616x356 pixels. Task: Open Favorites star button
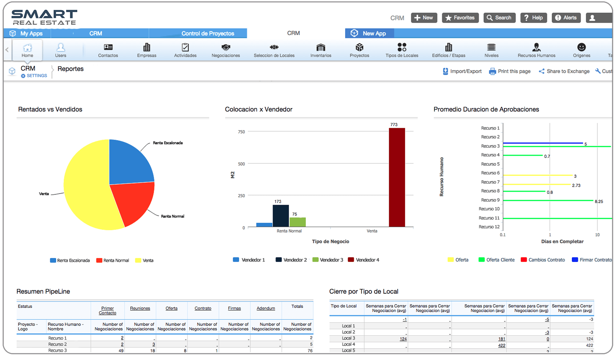(x=460, y=18)
